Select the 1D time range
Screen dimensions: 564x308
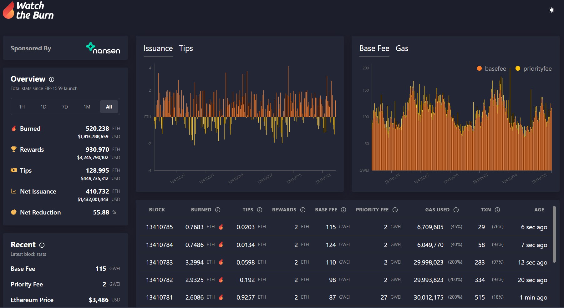pyautogui.click(x=43, y=107)
